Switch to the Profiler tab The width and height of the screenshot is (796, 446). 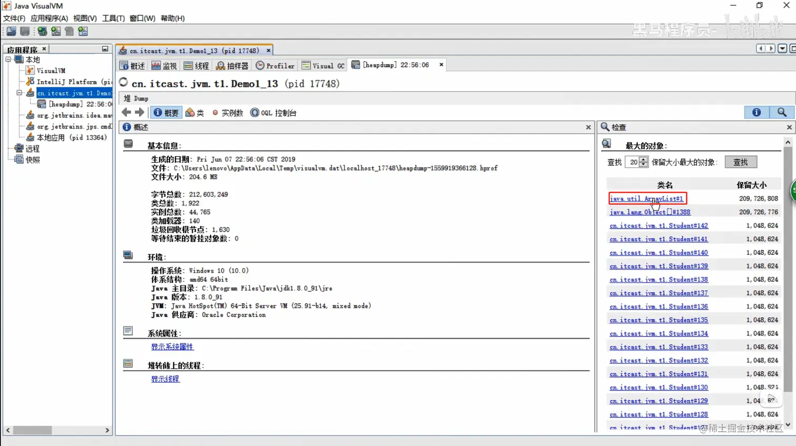click(x=275, y=65)
